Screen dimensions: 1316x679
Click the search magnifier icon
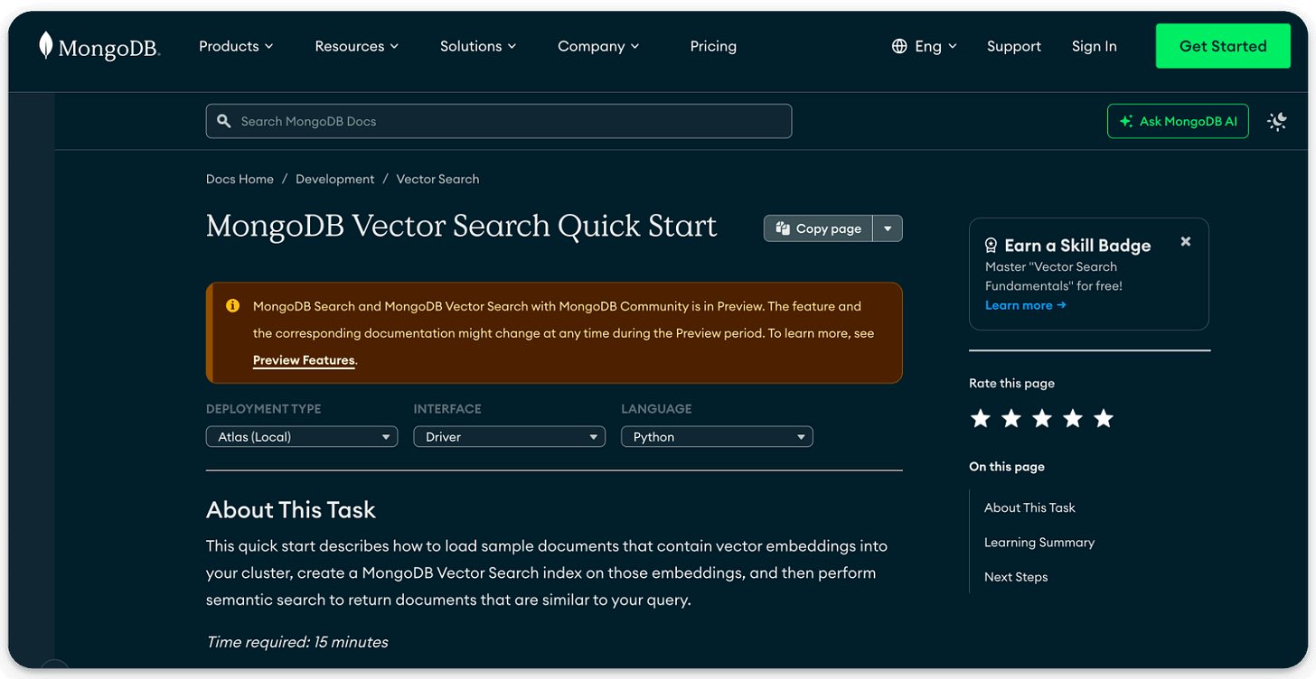click(x=224, y=121)
